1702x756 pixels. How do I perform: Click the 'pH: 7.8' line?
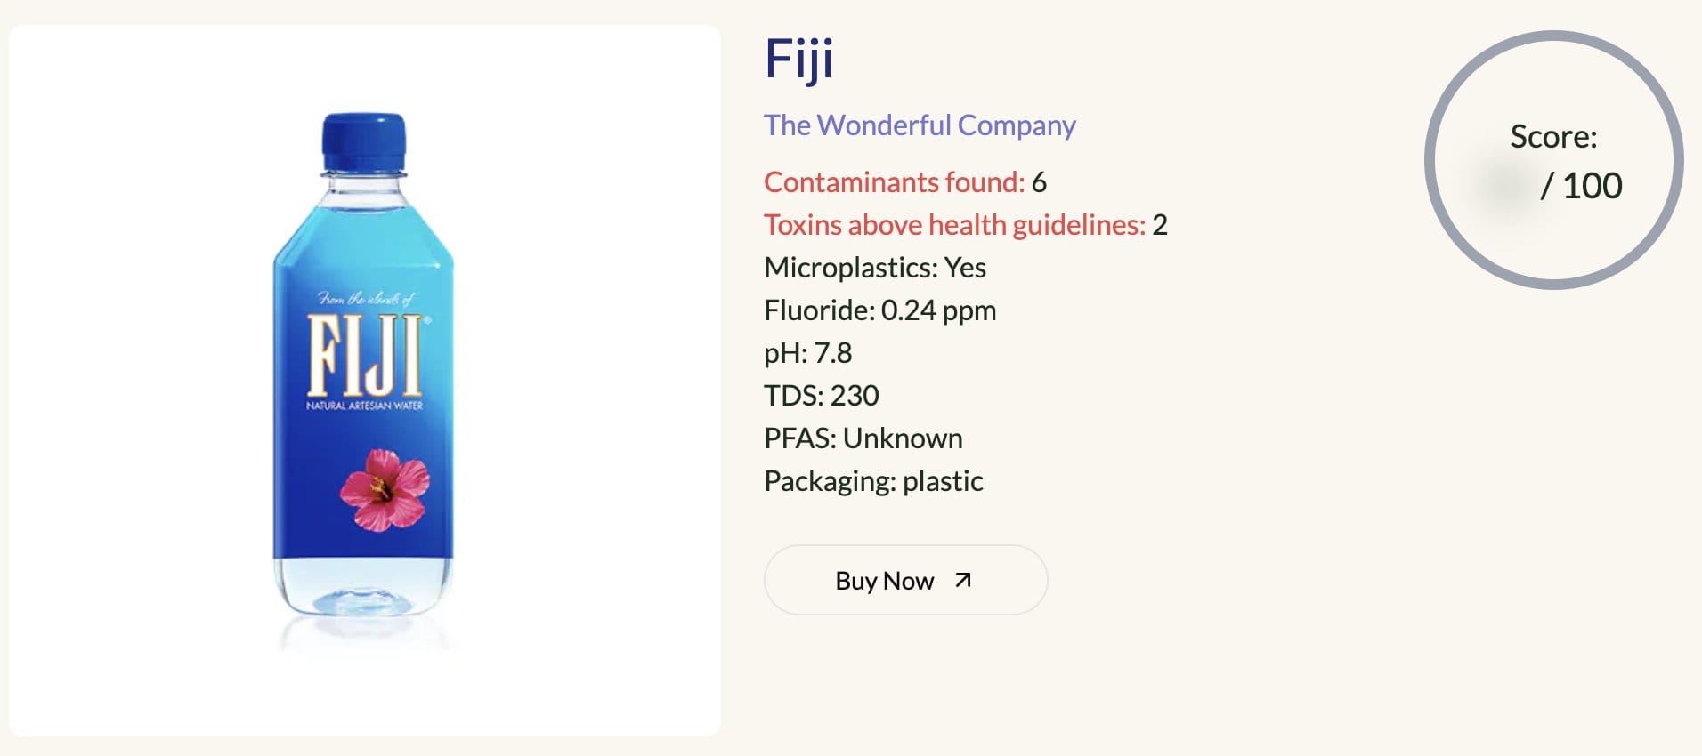click(x=808, y=353)
